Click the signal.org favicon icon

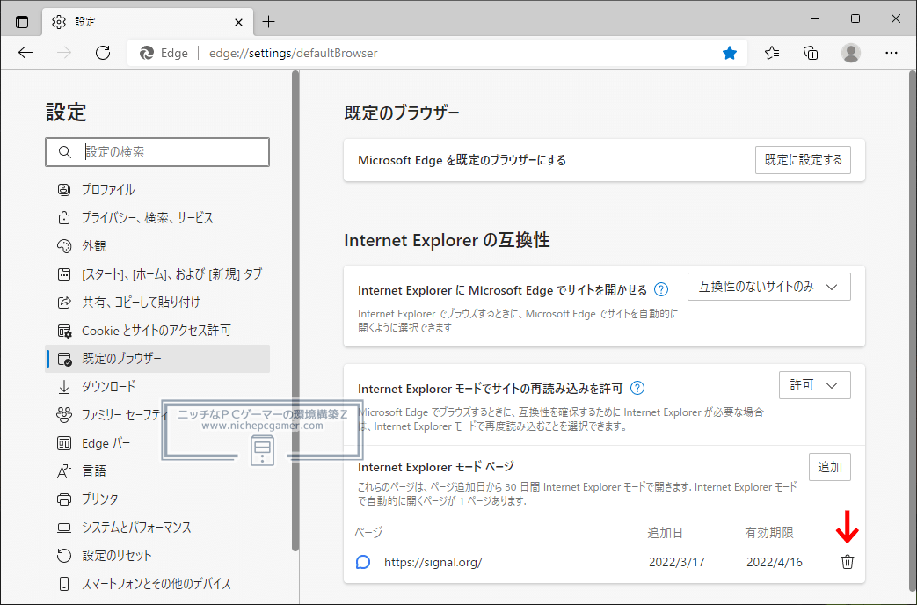coord(363,562)
